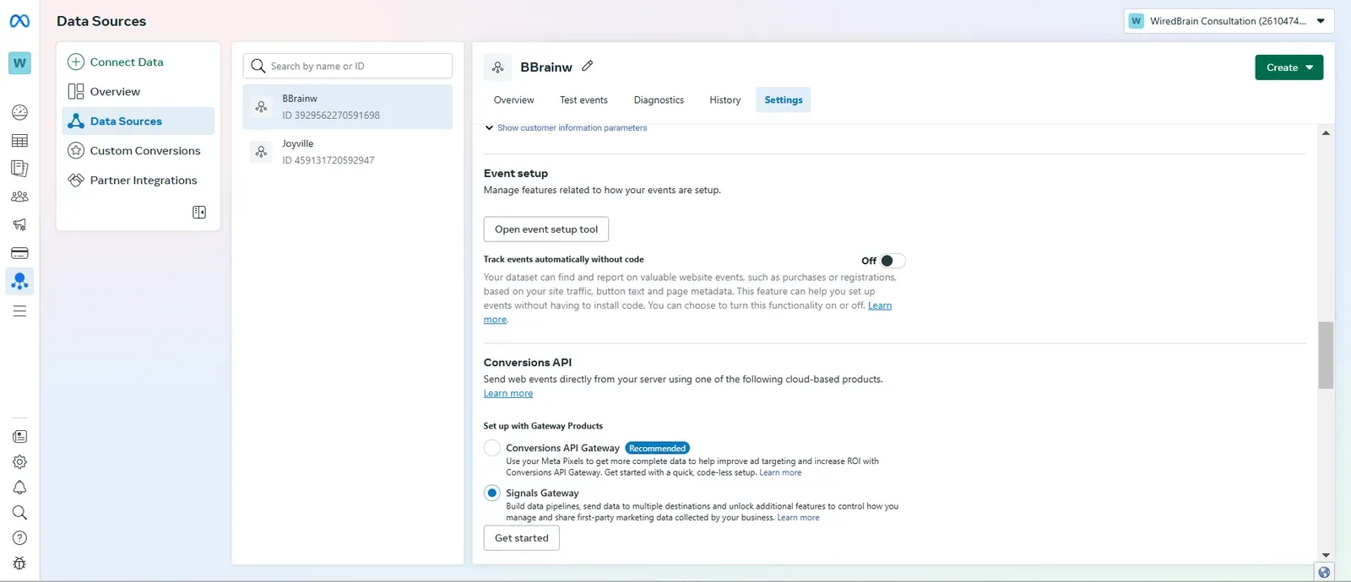Screen dimensions: 1351x582
Task: Open the news/report icon at rail bottom
Action: [x=19, y=437]
